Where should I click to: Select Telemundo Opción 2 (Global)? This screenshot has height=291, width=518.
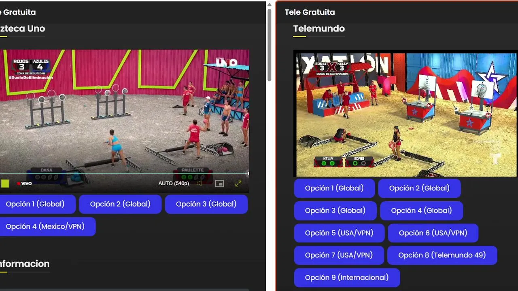click(419, 188)
